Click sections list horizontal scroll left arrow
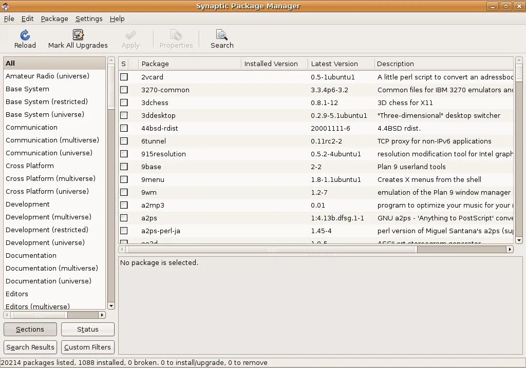 [x=7, y=315]
